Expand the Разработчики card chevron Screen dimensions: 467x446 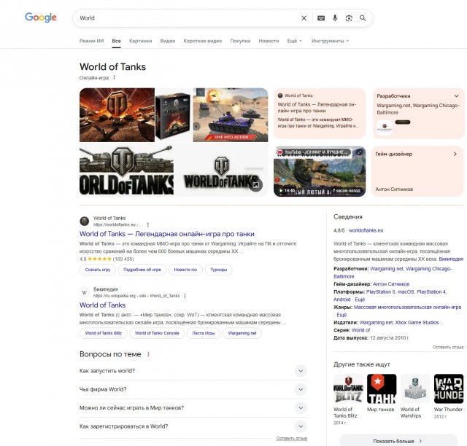[456, 96]
